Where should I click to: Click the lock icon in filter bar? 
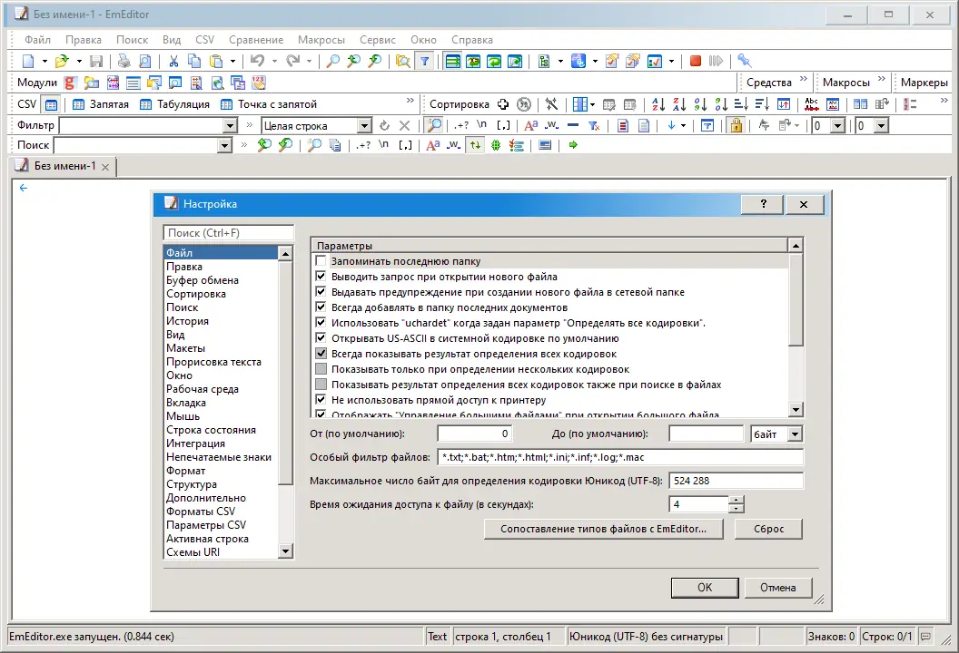point(737,126)
